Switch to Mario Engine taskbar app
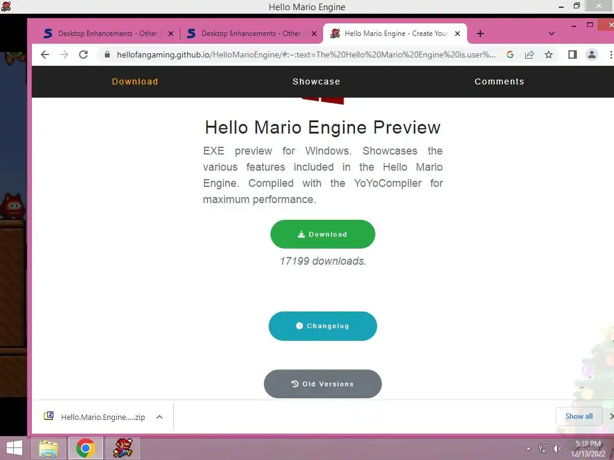Image resolution: width=614 pixels, height=460 pixels. pos(122,448)
